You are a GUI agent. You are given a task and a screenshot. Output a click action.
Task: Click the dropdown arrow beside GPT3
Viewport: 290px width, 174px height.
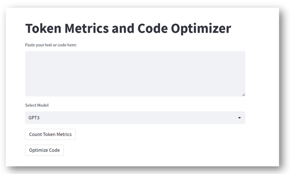[x=239, y=118]
